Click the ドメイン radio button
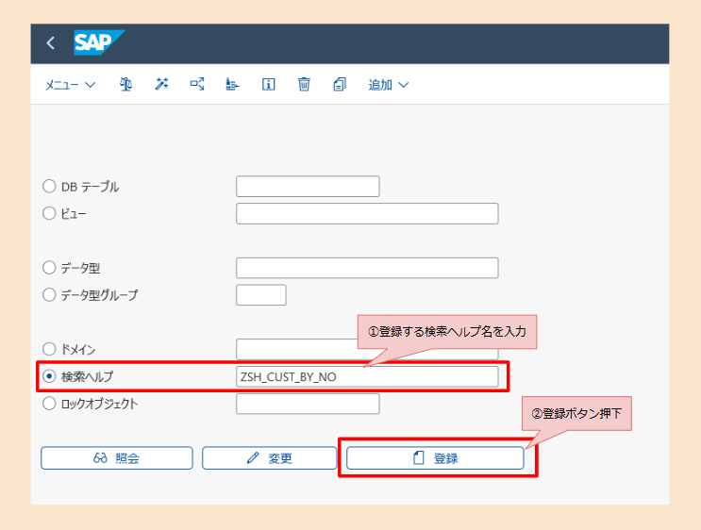This screenshot has width=701, height=530. click(49, 350)
